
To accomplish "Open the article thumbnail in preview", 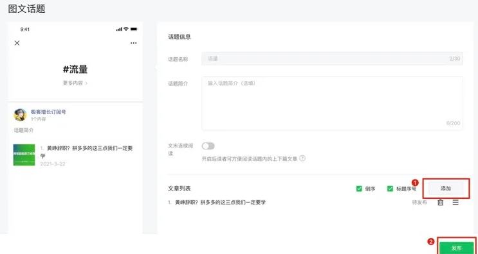I will point(24,155).
